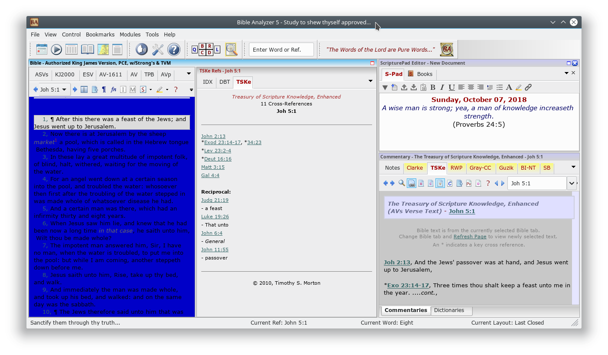Screen dimensions: 608x355
Task: Click the round play button in the main toolbar
Action: (x=56, y=49)
